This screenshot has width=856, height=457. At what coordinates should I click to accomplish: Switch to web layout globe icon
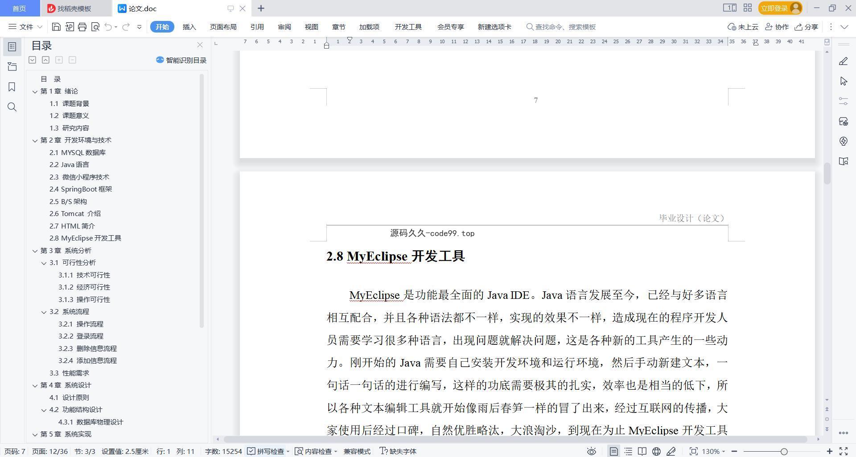click(x=656, y=451)
